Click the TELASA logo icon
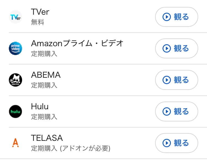The width and height of the screenshot is (207, 161). (x=15, y=143)
